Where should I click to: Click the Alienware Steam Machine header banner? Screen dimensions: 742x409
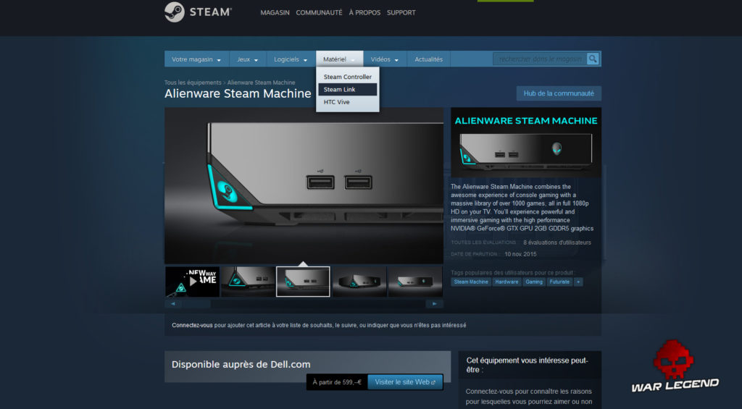[526, 143]
